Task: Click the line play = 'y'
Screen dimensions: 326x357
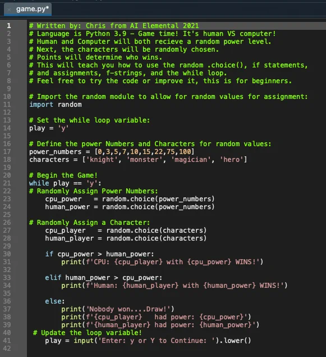Action: (x=49, y=128)
